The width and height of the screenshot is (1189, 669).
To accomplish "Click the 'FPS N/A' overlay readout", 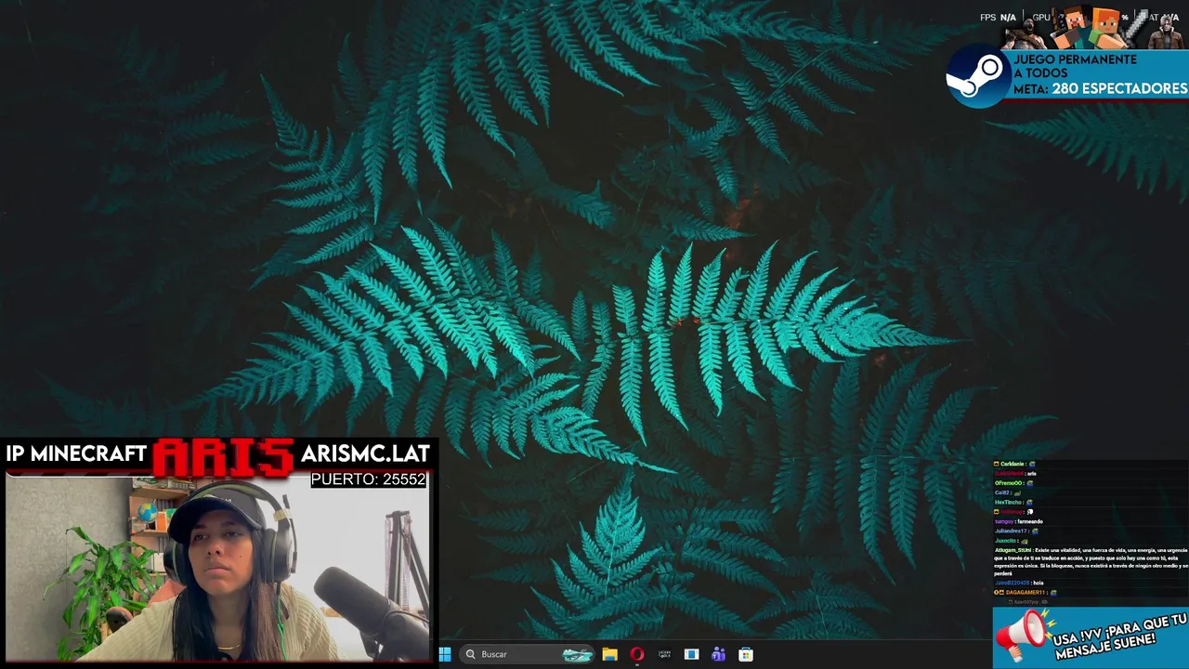I will [x=998, y=18].
